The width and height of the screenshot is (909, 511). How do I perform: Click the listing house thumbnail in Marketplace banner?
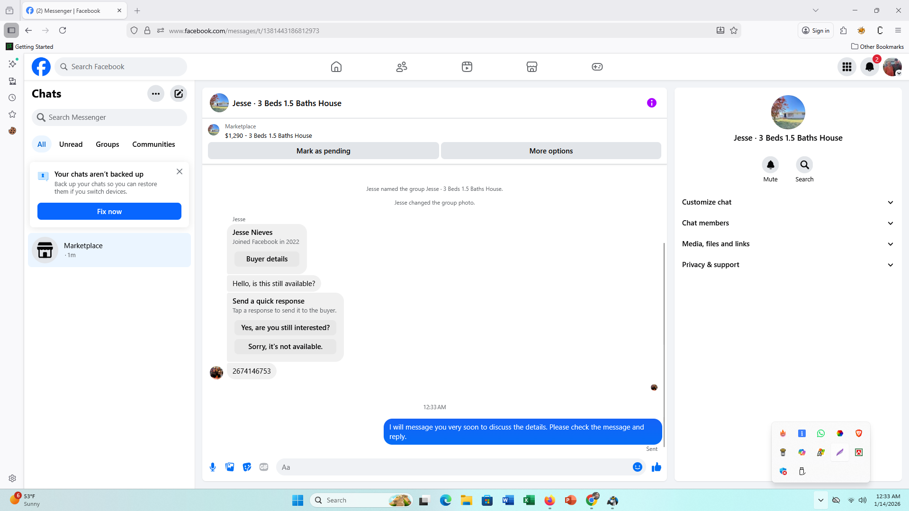(214, 129)
